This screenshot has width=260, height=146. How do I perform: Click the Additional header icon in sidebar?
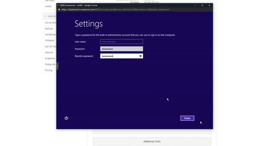coord(45,16)
